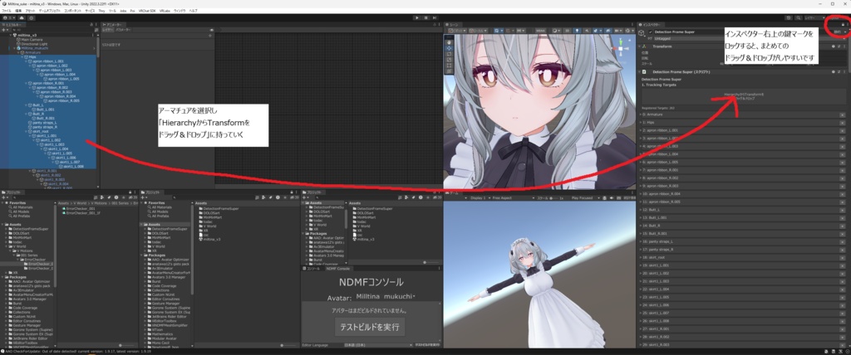The image size is (851, 355).
Task: Open the レイヤー dropdown in top toolbar
Action: 814,18
